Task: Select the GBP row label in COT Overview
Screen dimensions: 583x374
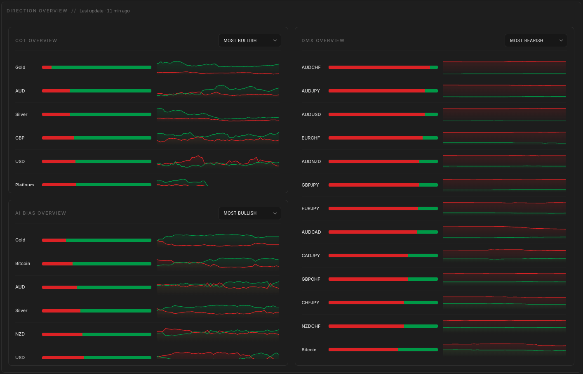Action: [20, 138]
